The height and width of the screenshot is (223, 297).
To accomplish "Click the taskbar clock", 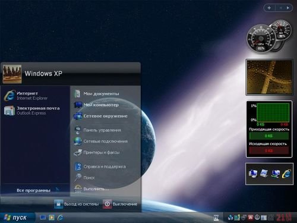I will (x=284, y=218).
